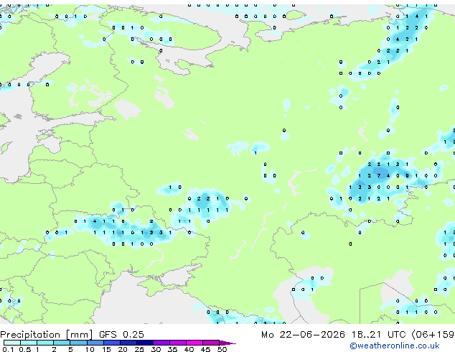The width and height of the screenshot is (455, 352).
Task: Click the "Mo 22-06-2026" date text
Action: click(303, 334)
